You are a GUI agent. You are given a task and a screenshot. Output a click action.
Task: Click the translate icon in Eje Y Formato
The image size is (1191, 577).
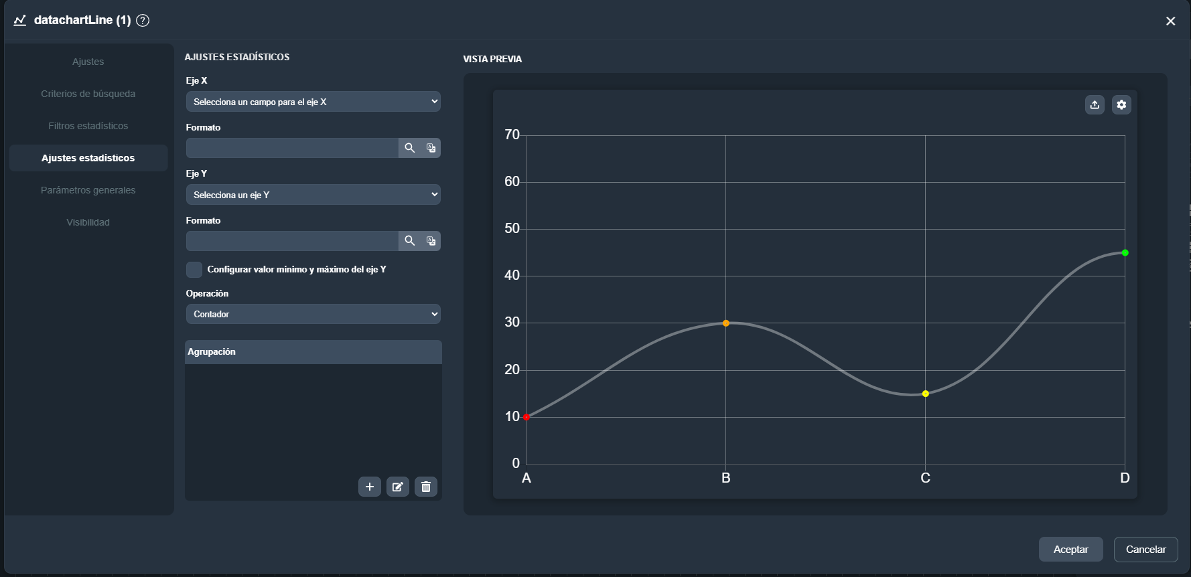[x=431, y=241]
